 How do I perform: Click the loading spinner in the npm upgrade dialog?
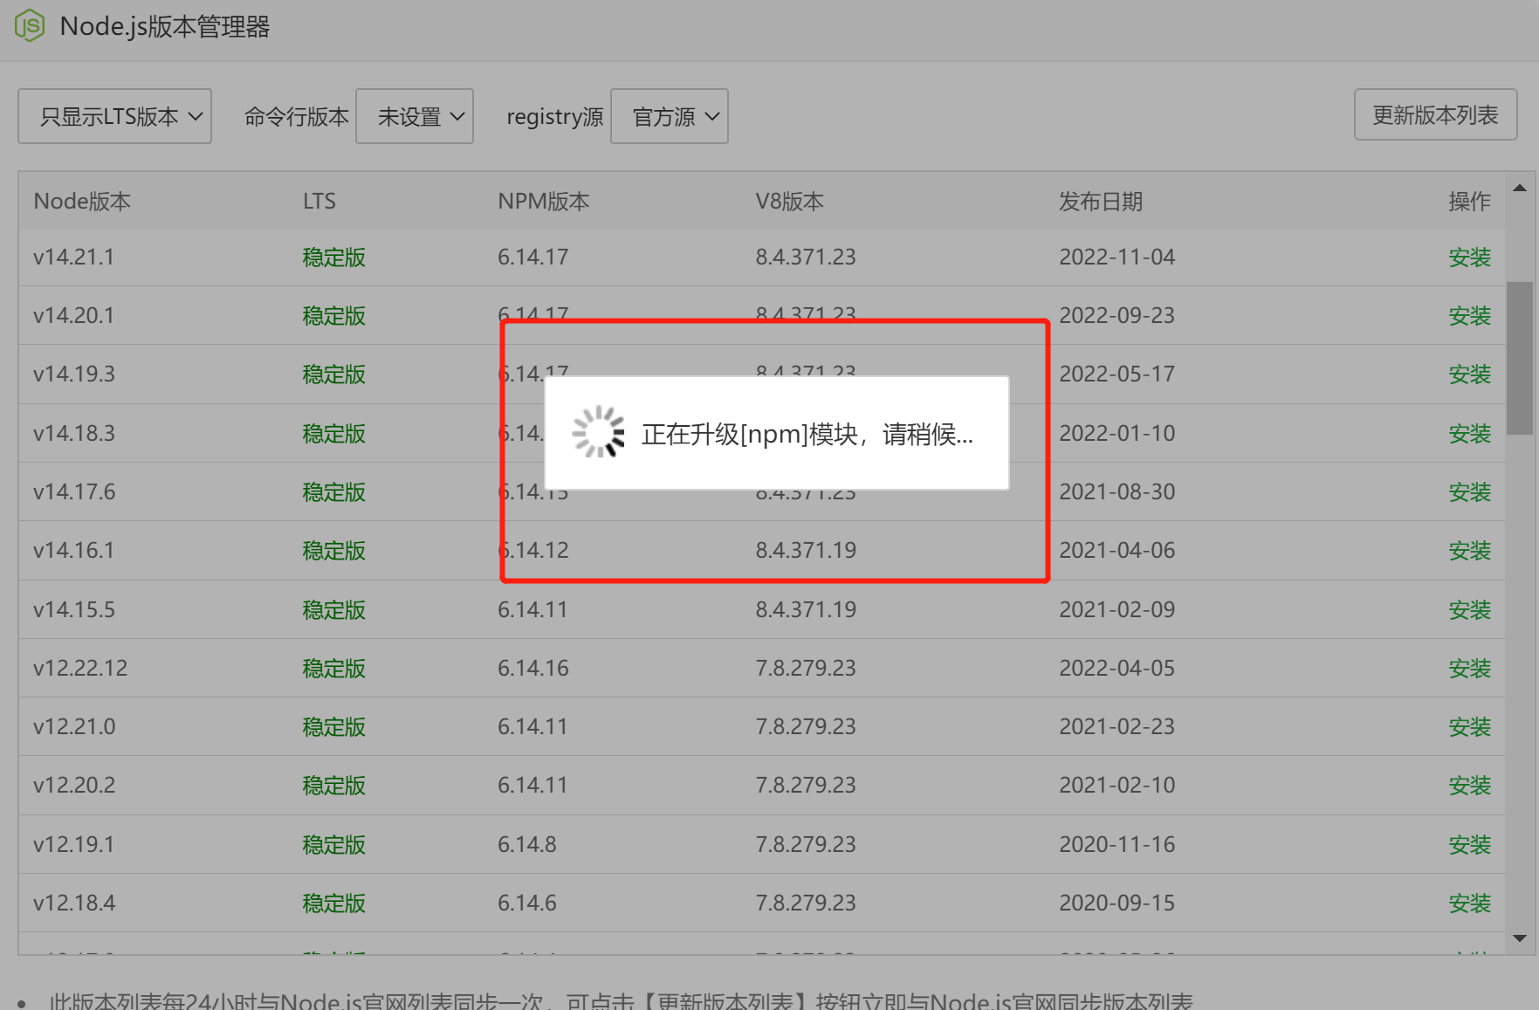click(598, 432)
